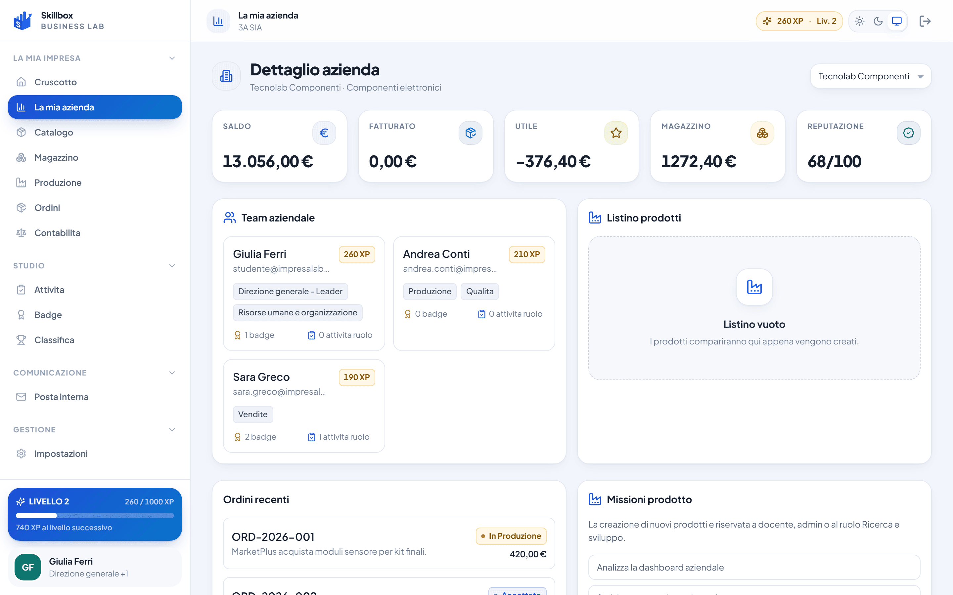953x595 pixels.
Task: Click the Livello 2 XP progress bar
Action: click(95, 516)
